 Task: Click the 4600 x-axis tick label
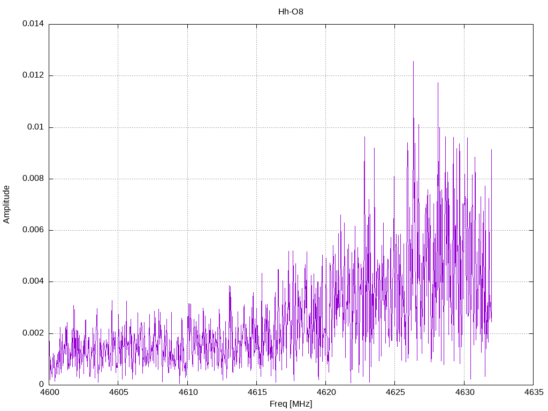pyautogui.click(x=49, y=392)
